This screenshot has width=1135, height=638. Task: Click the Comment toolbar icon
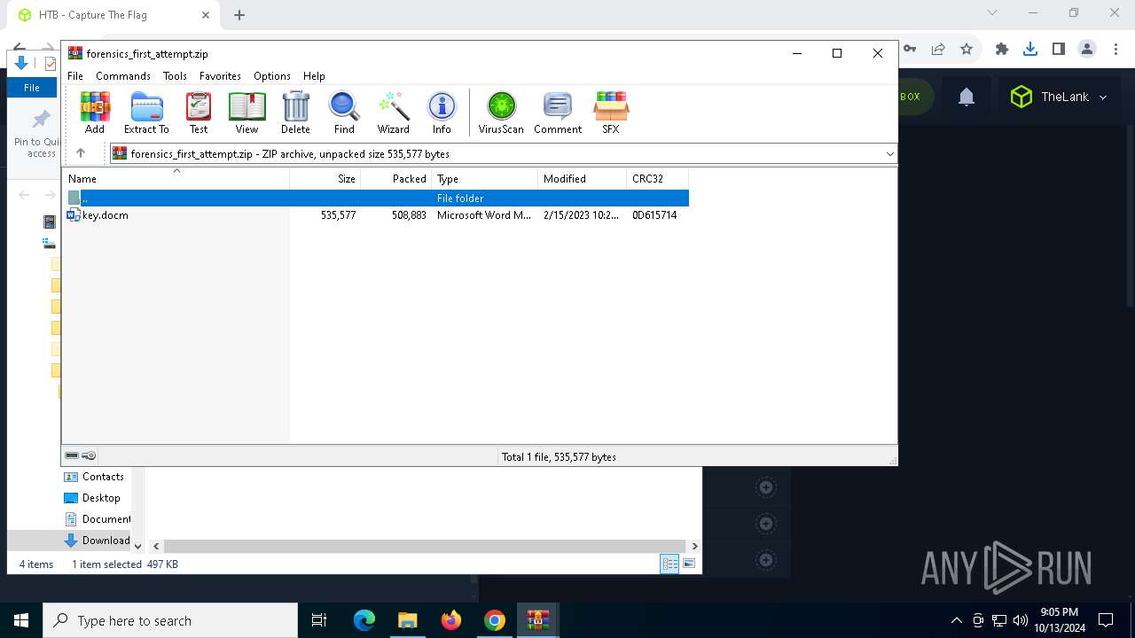click(558, 113)
